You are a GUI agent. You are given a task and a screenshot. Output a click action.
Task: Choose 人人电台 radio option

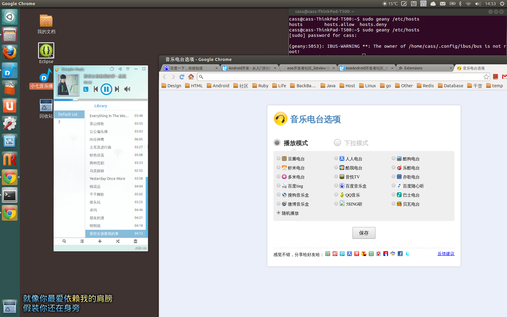pos(336,158)
